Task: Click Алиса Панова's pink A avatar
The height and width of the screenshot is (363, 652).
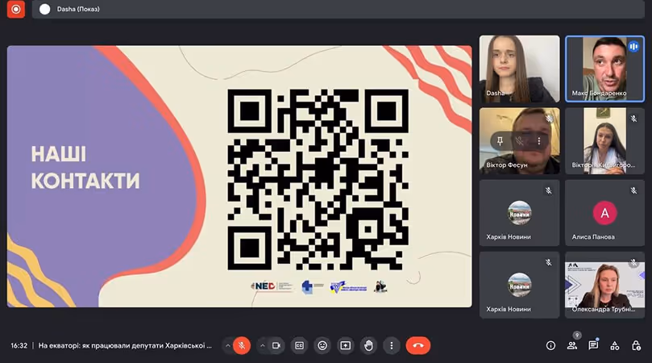Action: click(604, 213)
